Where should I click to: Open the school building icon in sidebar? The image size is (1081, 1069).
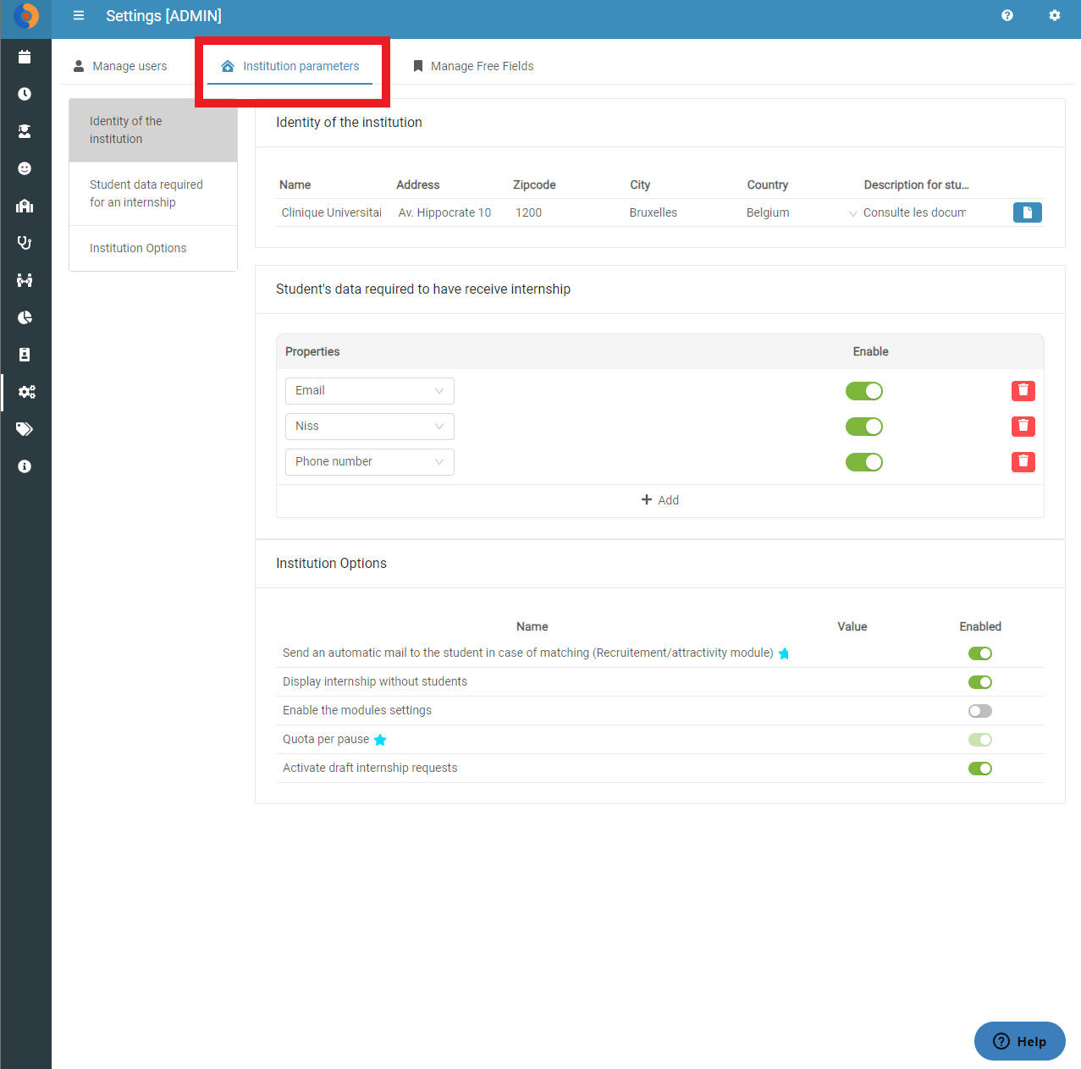tap(25, 206)
